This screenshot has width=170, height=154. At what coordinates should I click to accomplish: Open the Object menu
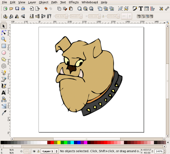[44, 3]
